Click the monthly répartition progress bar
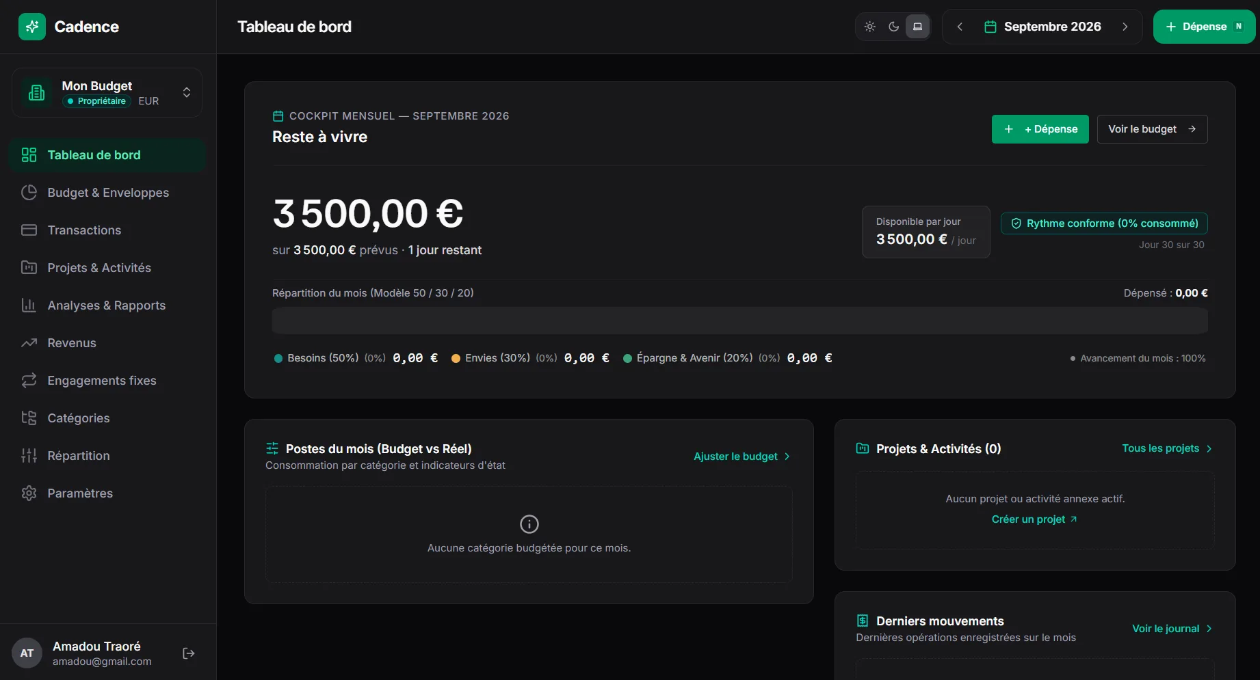 pos(739,321)
